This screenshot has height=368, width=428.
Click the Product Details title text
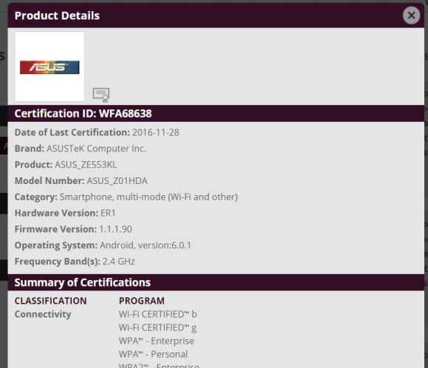(57, 16)
